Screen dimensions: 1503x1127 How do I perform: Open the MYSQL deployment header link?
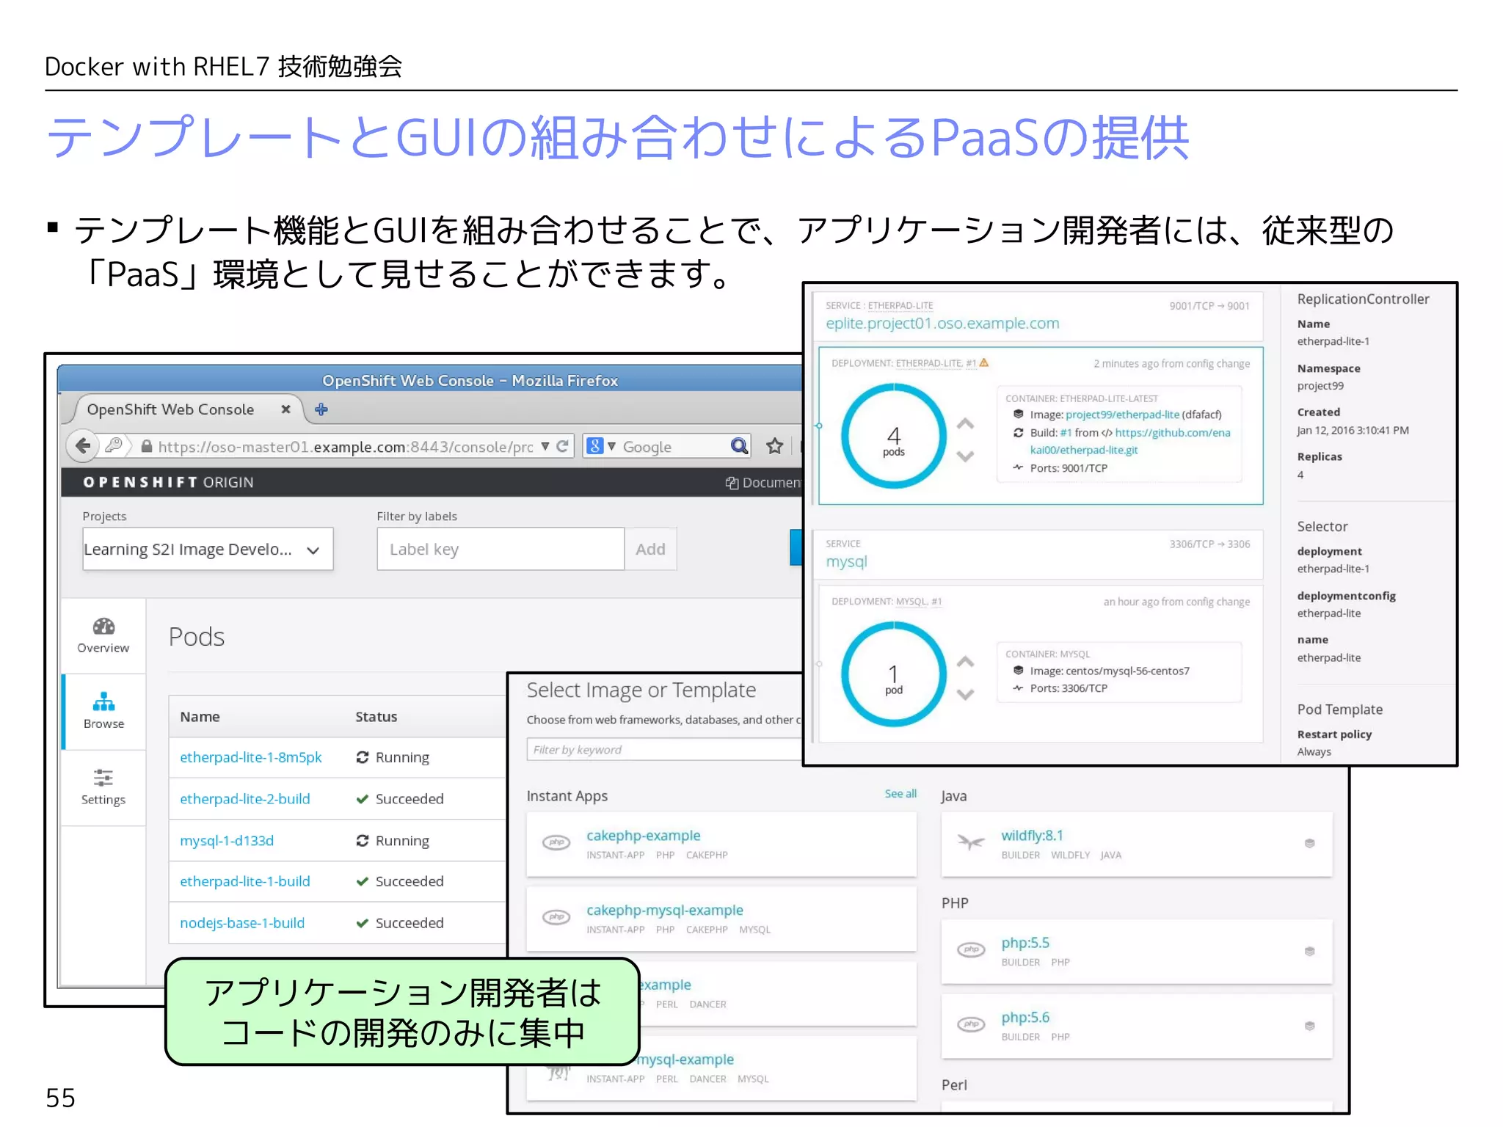click(x=912, y=602)
